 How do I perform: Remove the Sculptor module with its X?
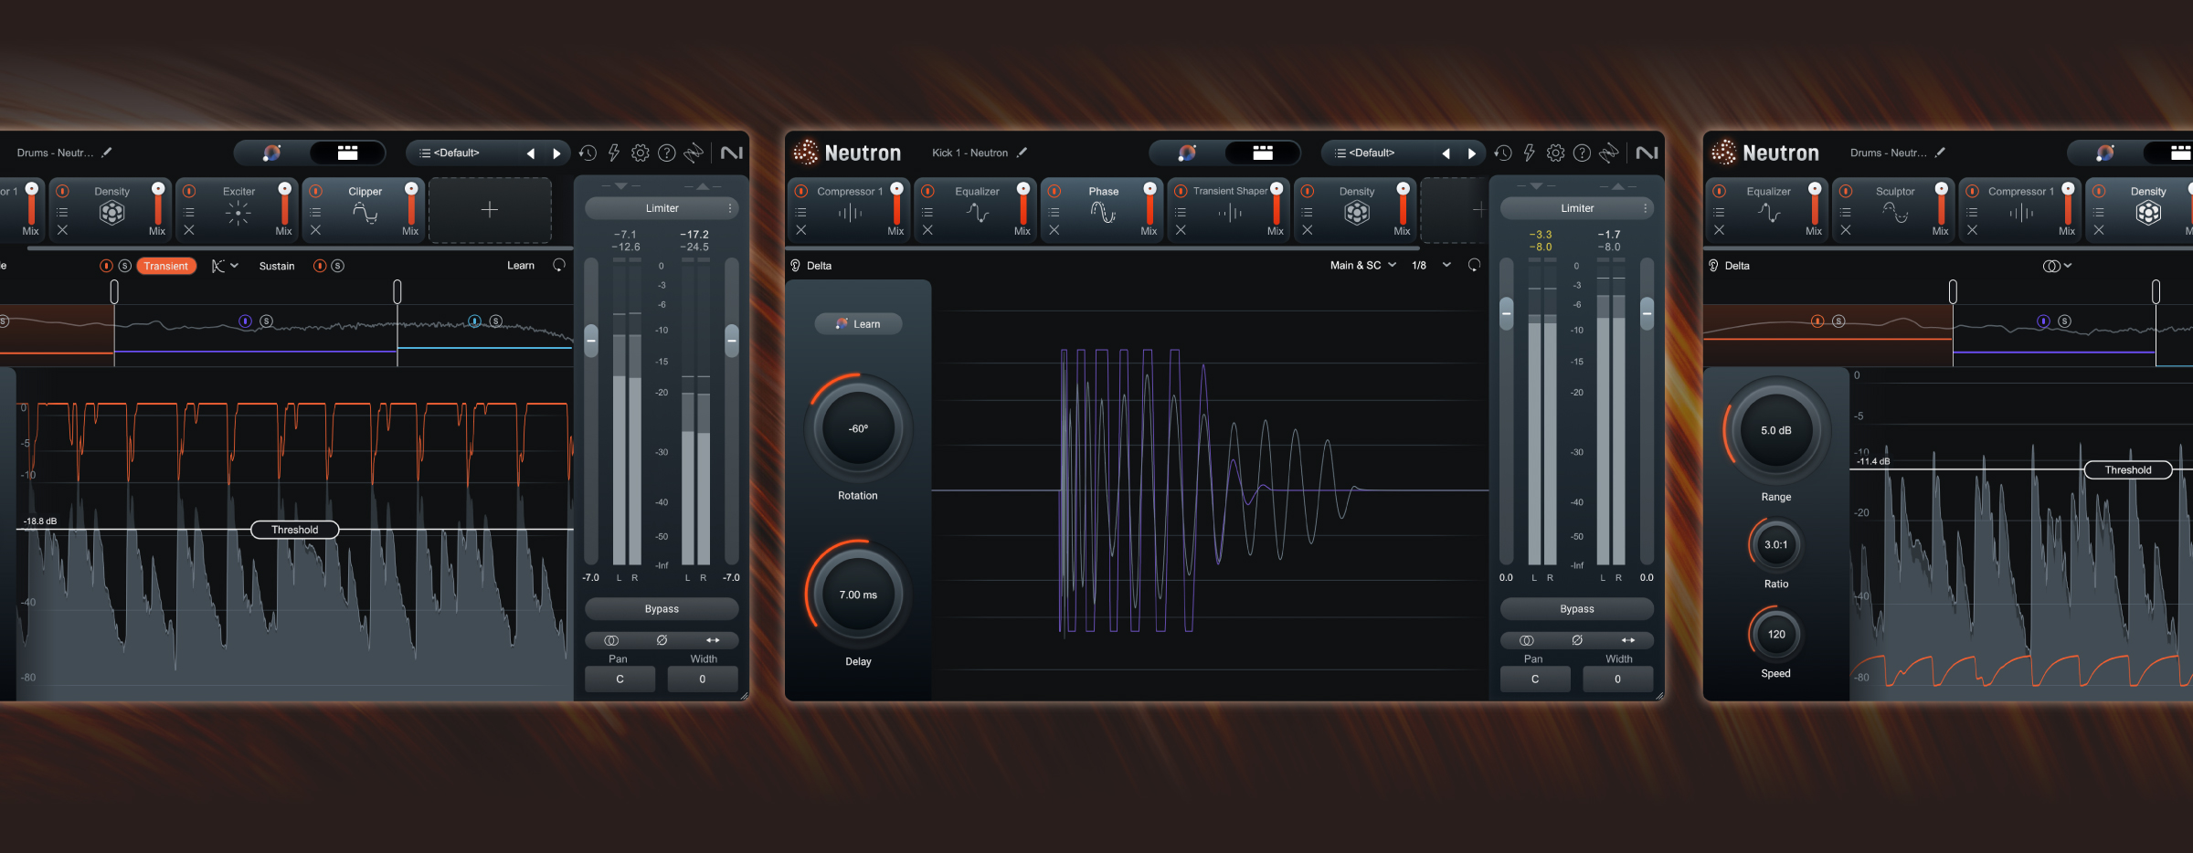tap(1846, 230)
